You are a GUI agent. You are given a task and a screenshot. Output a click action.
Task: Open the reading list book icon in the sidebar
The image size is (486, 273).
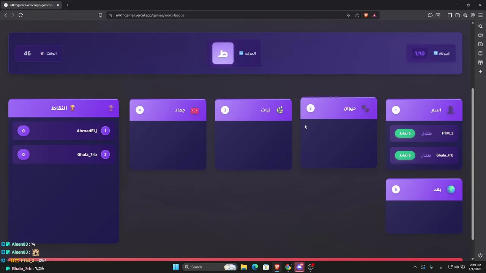point(480,63)
